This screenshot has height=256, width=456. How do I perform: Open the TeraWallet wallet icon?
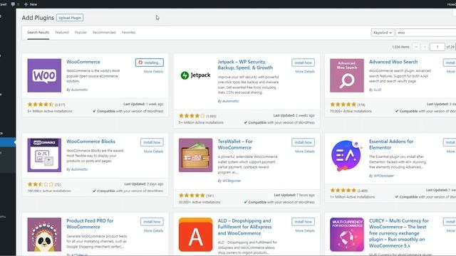coord(195,155)
